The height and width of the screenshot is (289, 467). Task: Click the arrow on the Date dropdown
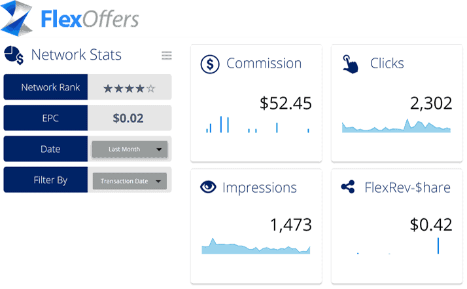point(159,149)
